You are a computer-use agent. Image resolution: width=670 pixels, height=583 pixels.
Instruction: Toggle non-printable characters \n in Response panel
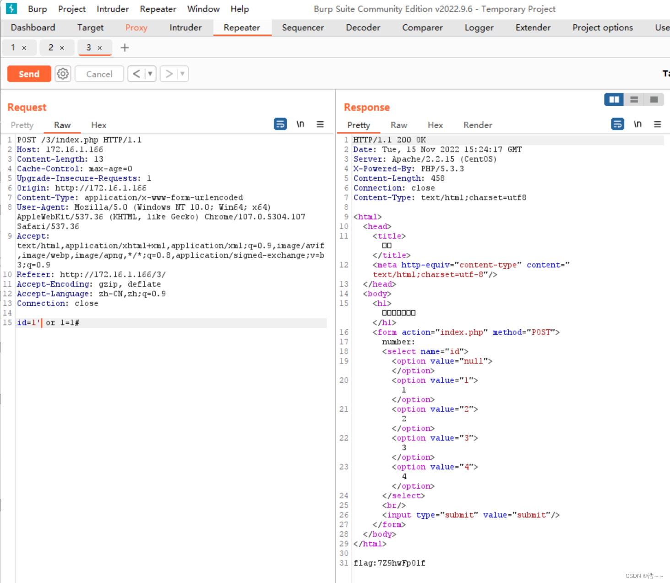pos(637,124)
